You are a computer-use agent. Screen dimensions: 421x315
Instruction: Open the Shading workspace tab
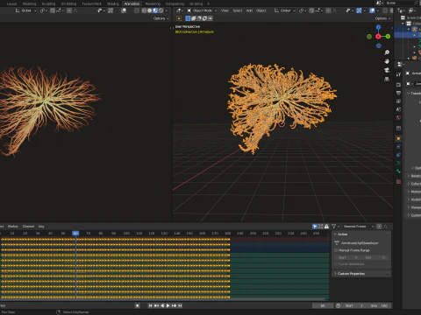click(x=113, y=3)
